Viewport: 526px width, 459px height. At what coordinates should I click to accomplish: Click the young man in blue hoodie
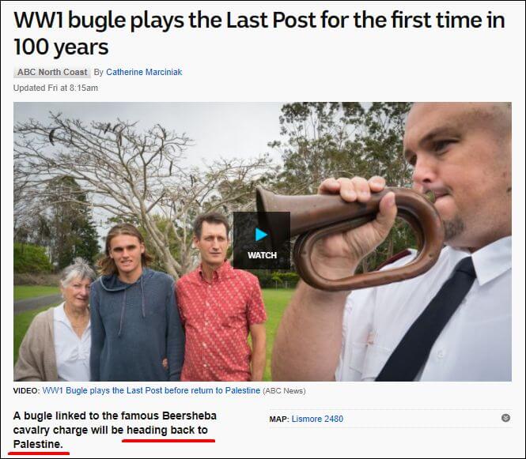[134, 302]
